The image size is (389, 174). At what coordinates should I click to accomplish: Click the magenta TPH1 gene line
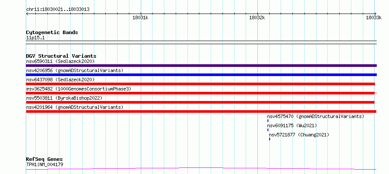(201, 169)
